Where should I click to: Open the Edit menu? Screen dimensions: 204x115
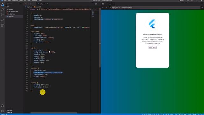pyautogui.click(x=9, y=1)
